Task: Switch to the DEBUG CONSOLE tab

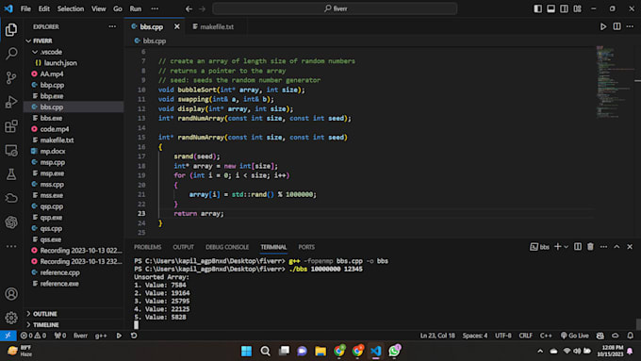Action: click(227, 247)
